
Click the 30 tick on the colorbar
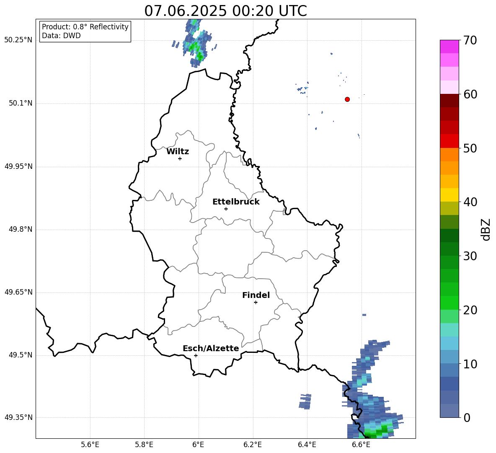[470, 256]
